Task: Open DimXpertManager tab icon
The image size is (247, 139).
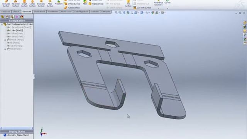Action: tap(17, 17)
